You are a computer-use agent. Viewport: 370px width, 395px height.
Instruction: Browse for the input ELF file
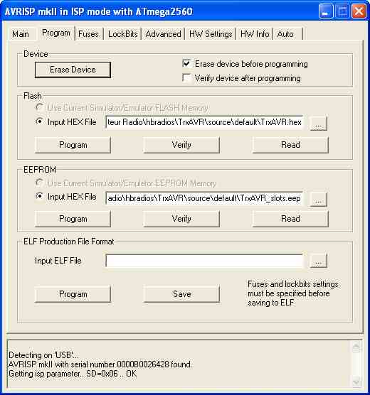(x=319, y=261)
